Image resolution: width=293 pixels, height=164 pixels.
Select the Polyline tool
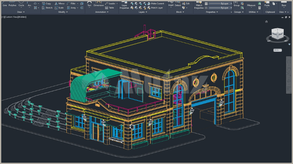coord(12,4)
